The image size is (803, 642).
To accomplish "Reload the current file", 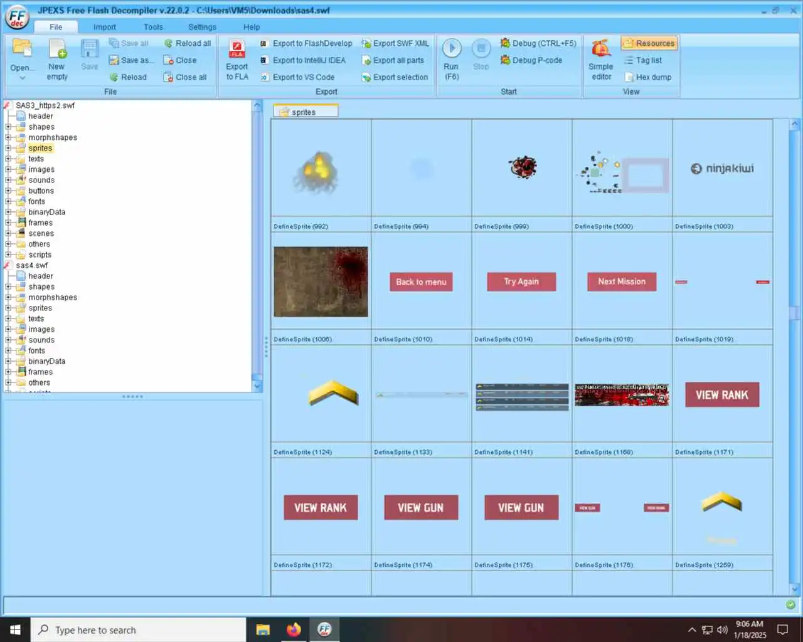I will (128, 77).
